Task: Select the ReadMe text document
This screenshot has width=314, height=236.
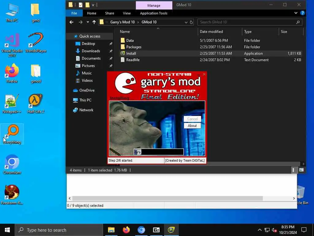Action: tap(211, 60)
